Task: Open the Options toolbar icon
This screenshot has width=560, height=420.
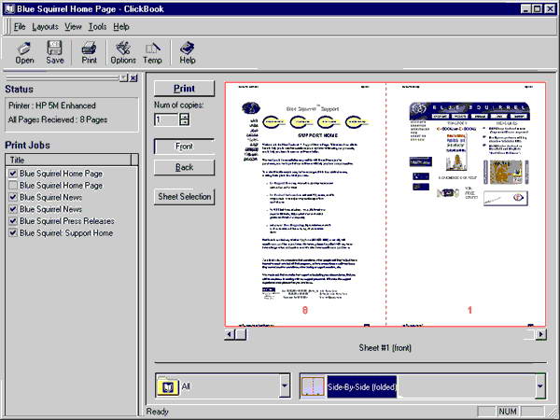Action: click(123, 52)
